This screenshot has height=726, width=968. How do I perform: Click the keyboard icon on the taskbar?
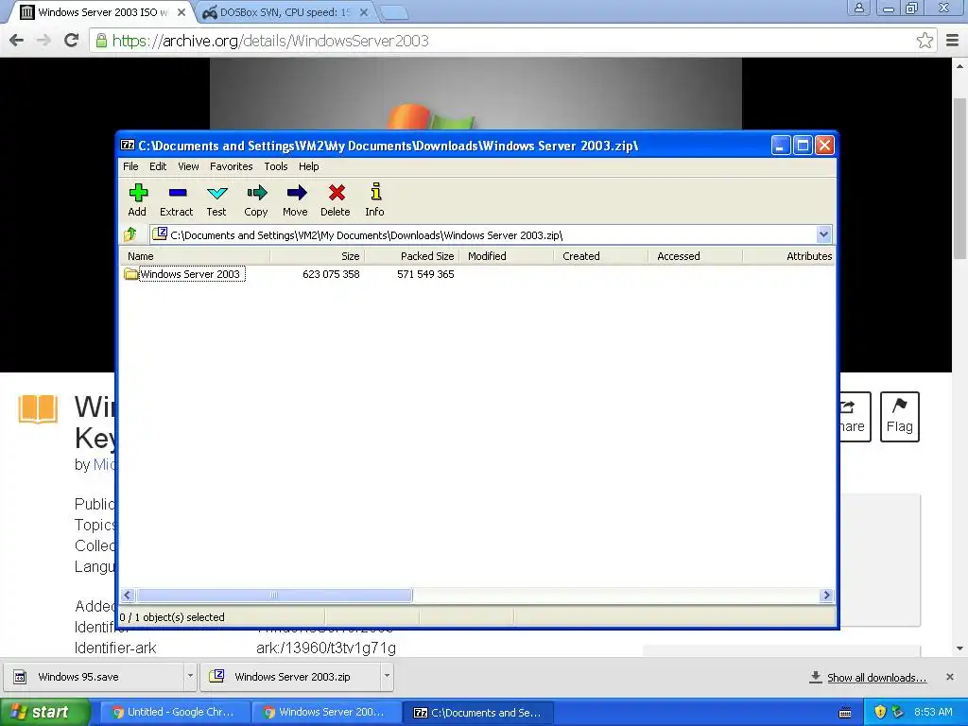845,713
